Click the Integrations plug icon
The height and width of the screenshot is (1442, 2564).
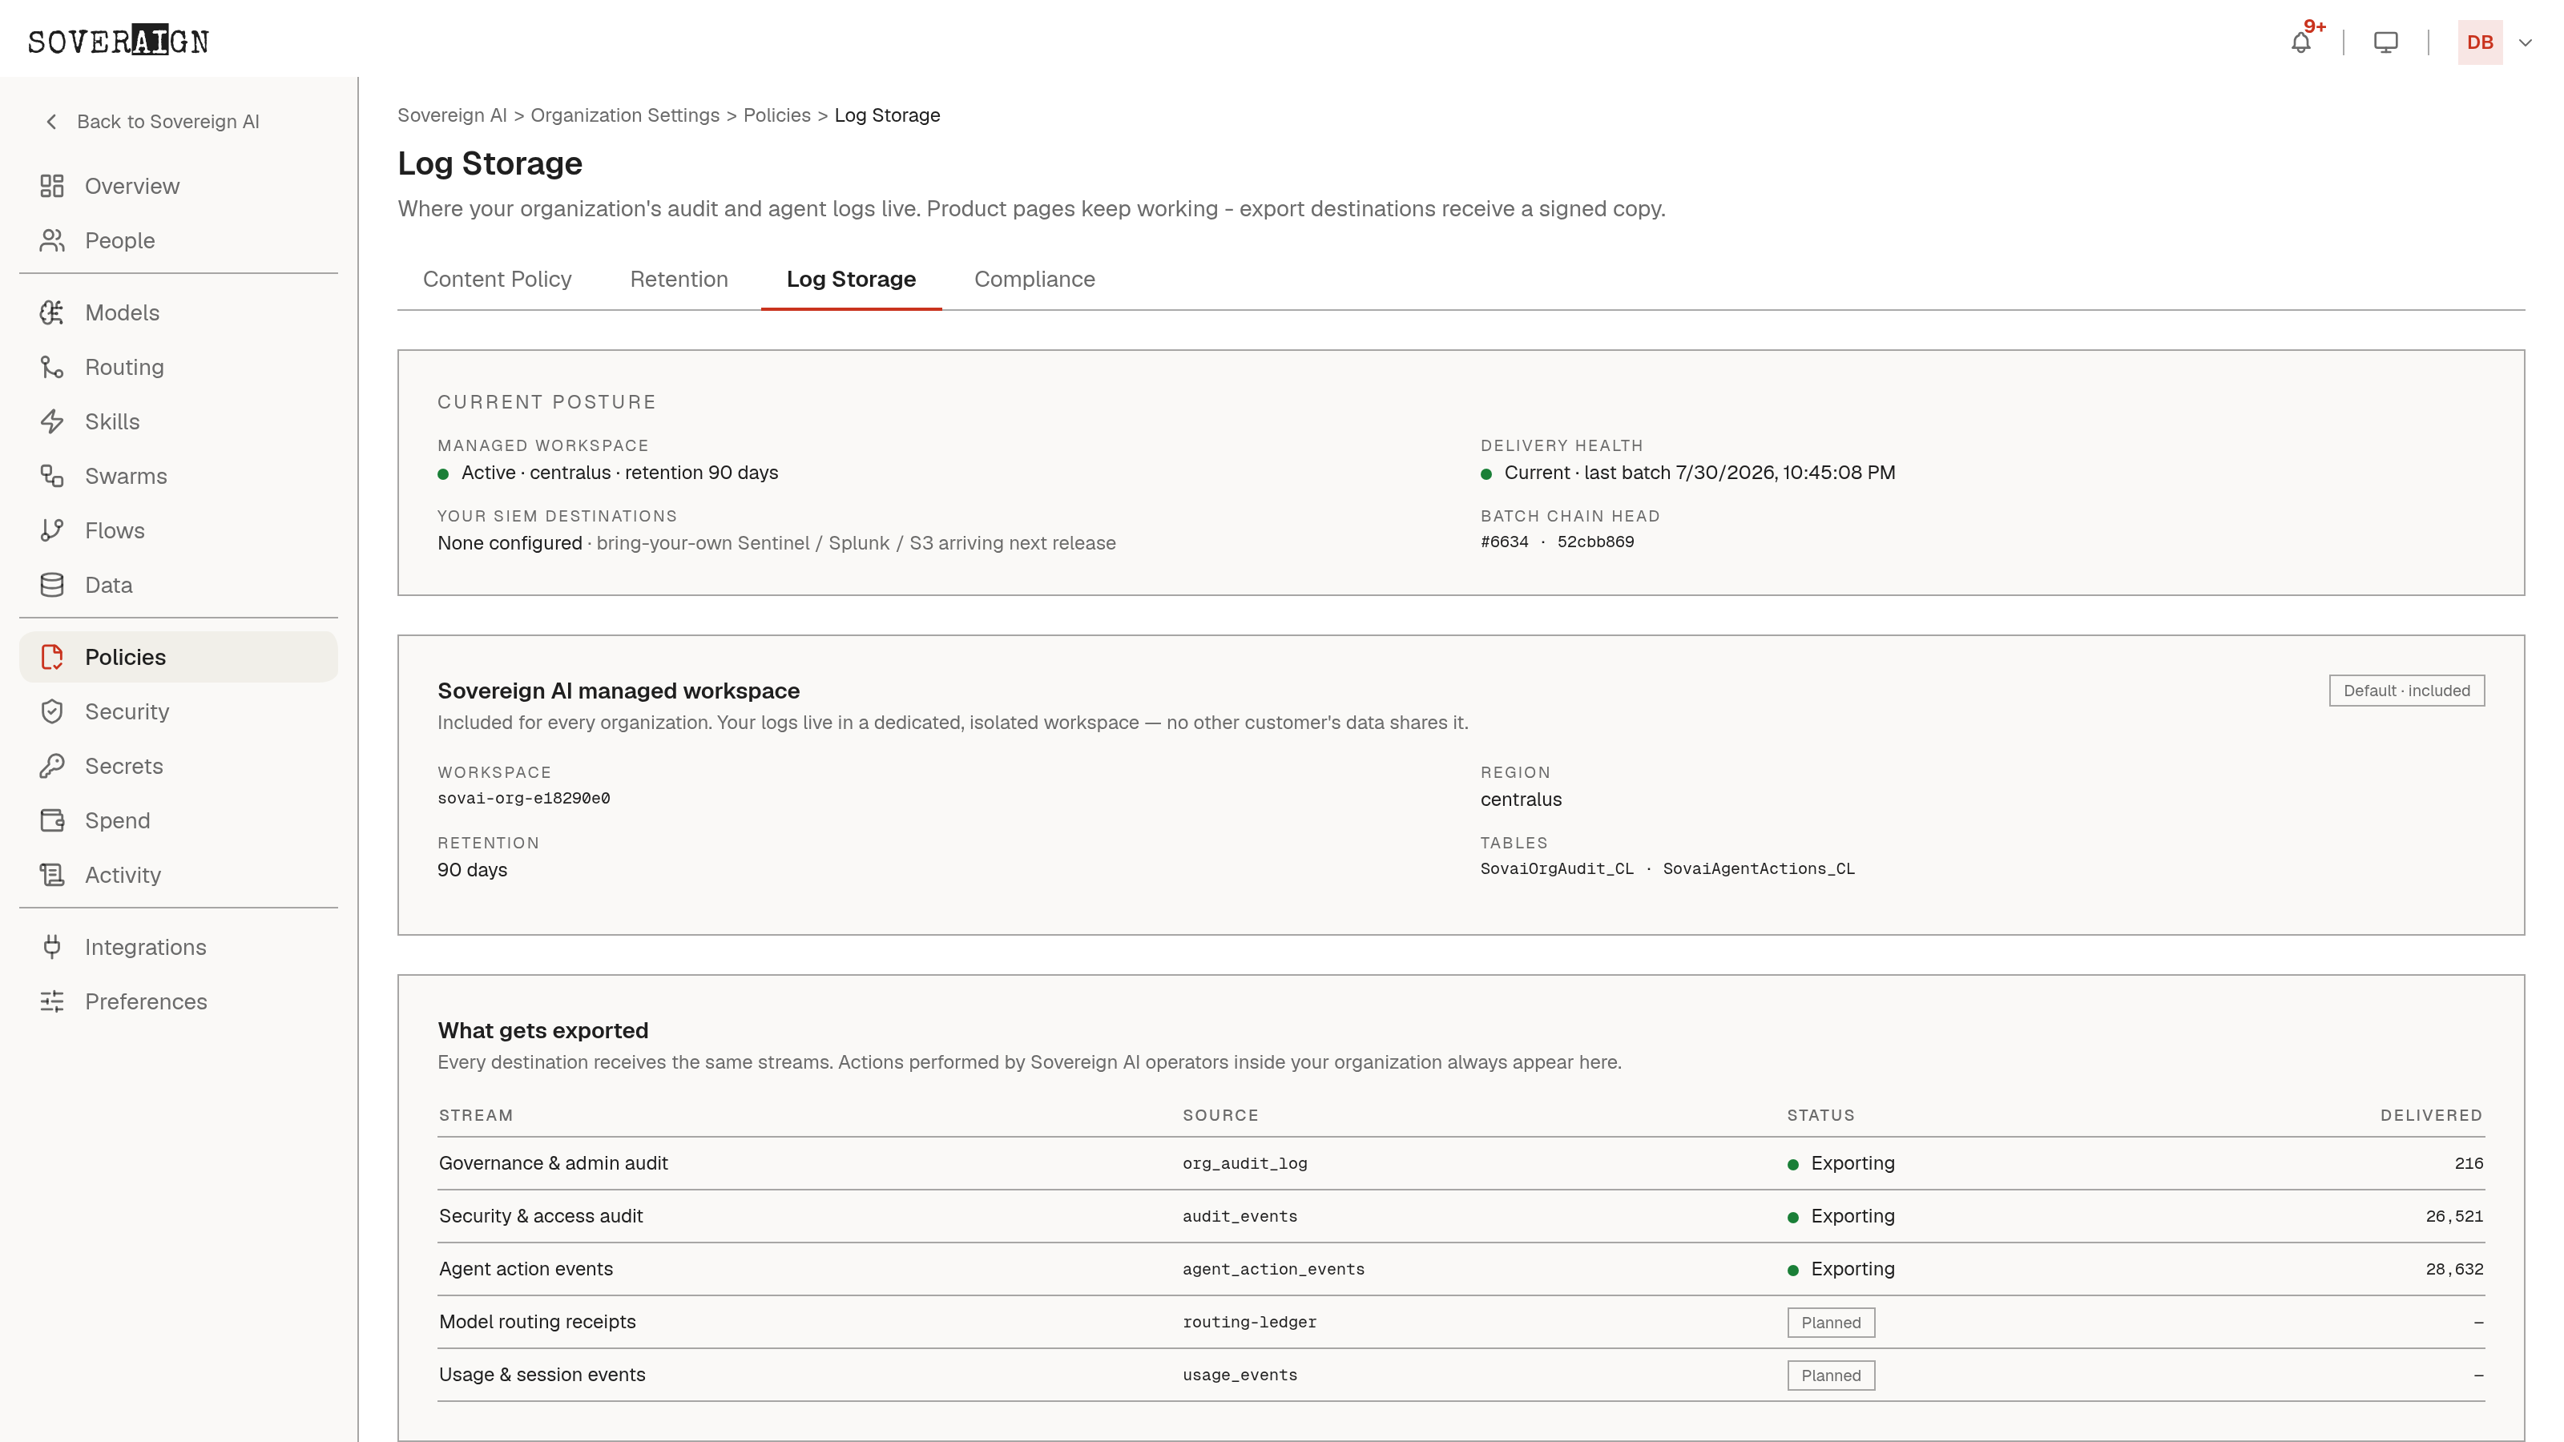point(52,948)
